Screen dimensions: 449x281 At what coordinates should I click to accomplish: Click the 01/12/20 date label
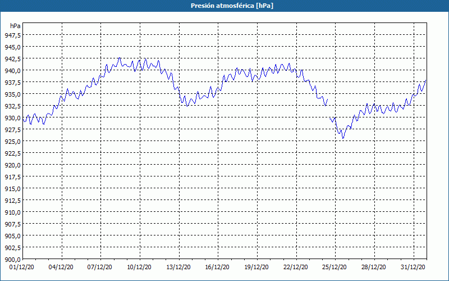pyautogui.click(x=22, y=267)
